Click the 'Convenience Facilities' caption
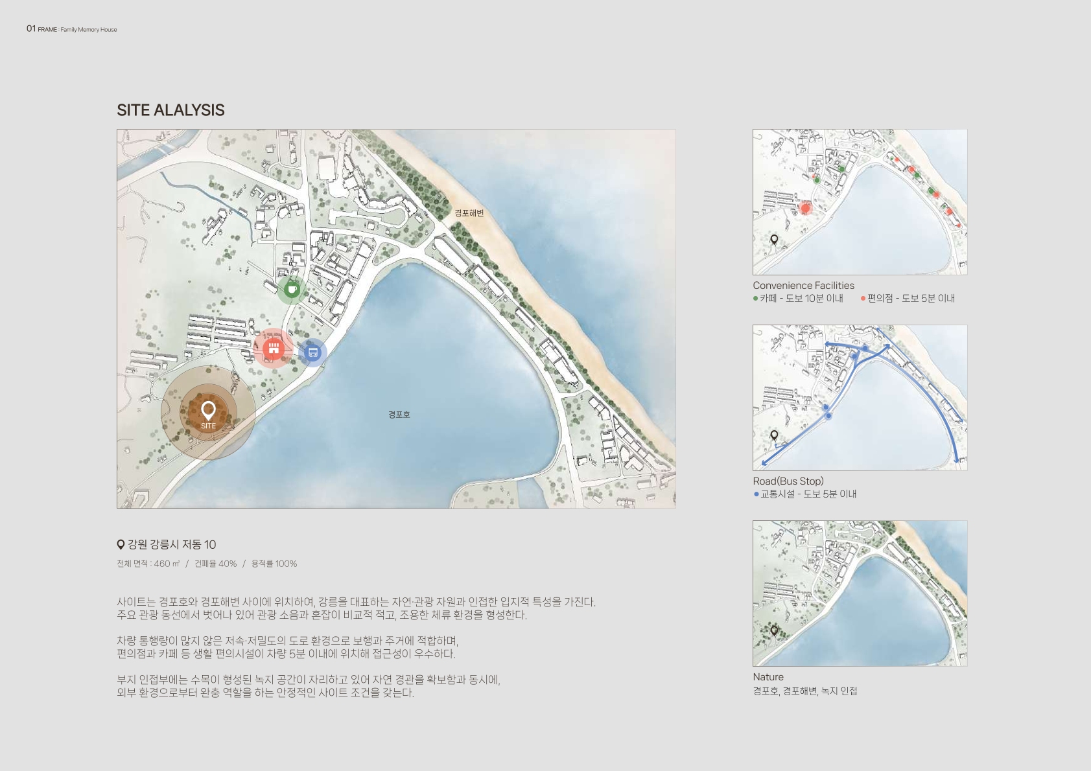The image size is (1091, 771). pos(803,286)
